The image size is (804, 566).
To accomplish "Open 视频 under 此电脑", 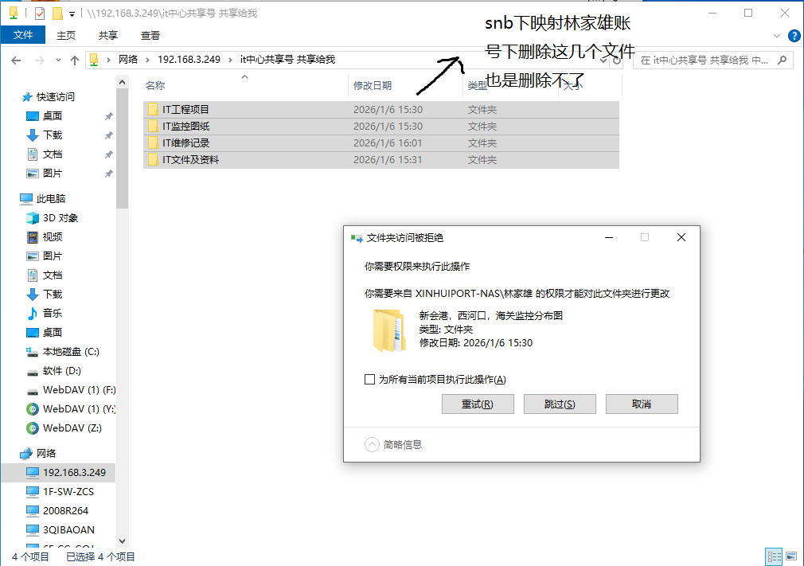I will pos(52,237).
